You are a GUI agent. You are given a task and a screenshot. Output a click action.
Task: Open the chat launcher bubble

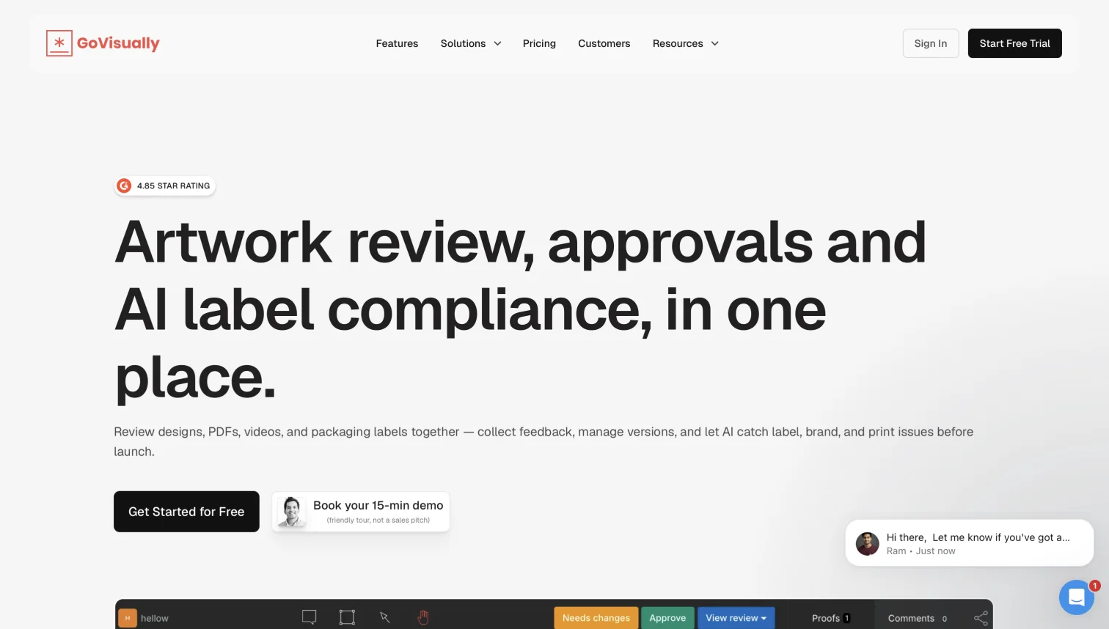pyautogui.click(x=1076, y=597)
